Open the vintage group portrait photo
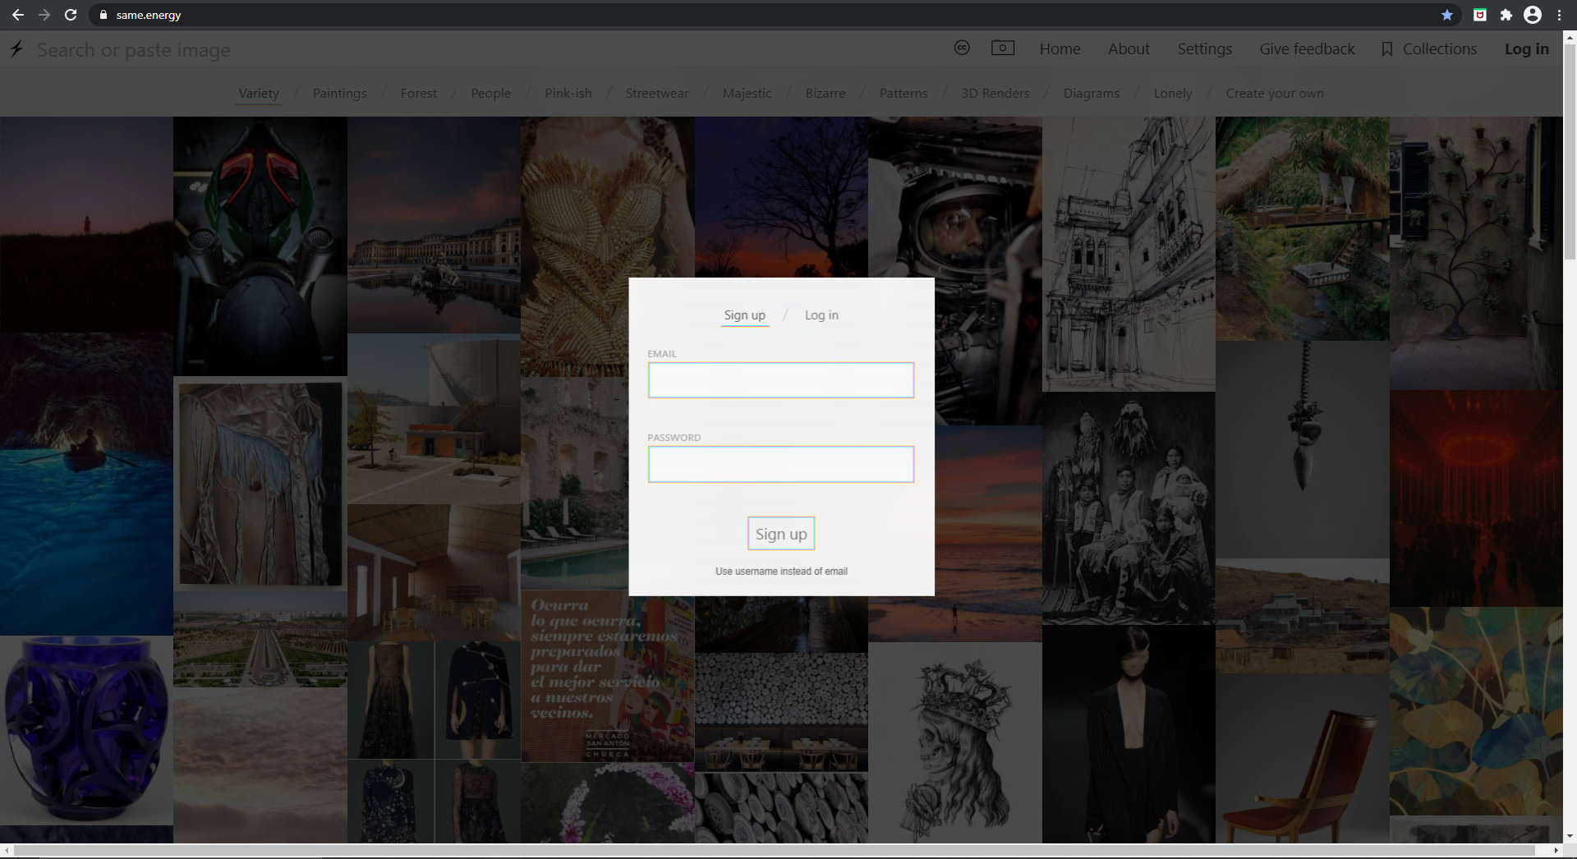Image resolution: width=1577 pixels, height=859 pixels. 1129,508
